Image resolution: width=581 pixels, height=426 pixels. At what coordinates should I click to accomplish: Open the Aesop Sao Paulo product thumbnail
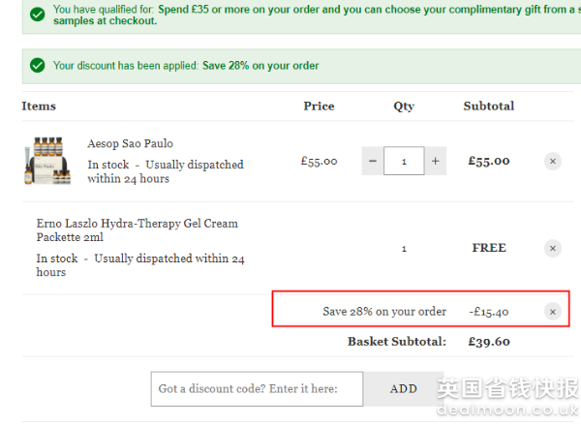[x=46, y=161]
